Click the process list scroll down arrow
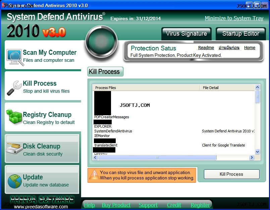The height and width of the screenshot is (210, 270). coord(258,152)
